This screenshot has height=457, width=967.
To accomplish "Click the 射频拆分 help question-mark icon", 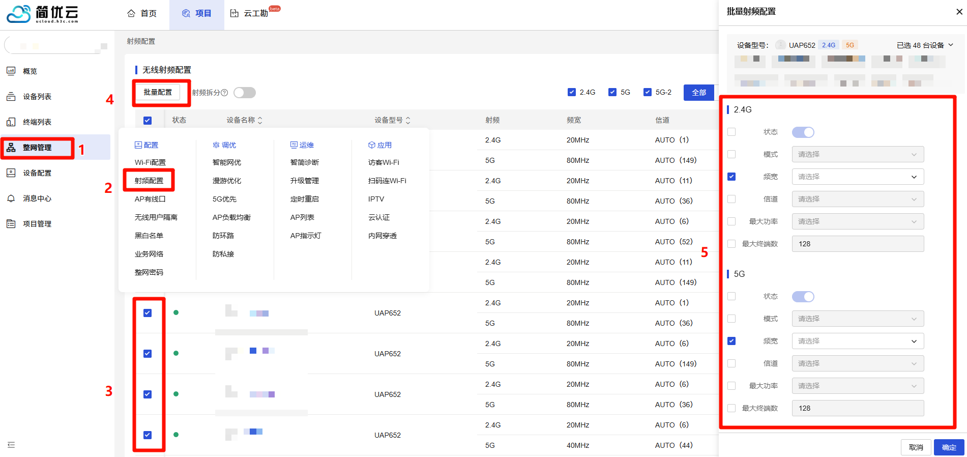I will pos(224,93).
